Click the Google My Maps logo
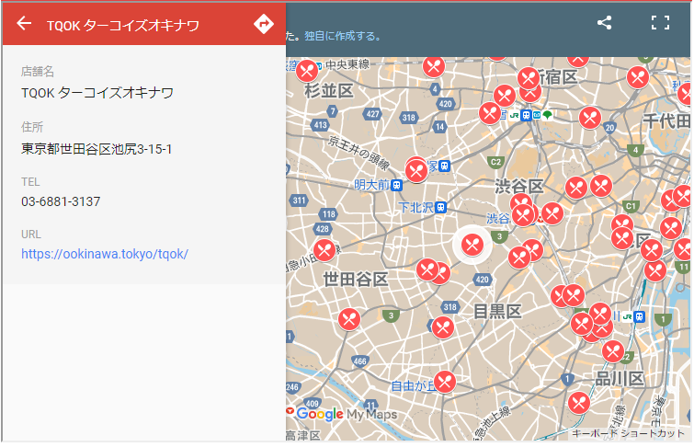Screen dimensions: 694x447 click(347, 415)
